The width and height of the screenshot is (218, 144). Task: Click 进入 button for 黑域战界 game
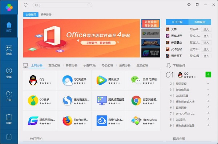206,36
